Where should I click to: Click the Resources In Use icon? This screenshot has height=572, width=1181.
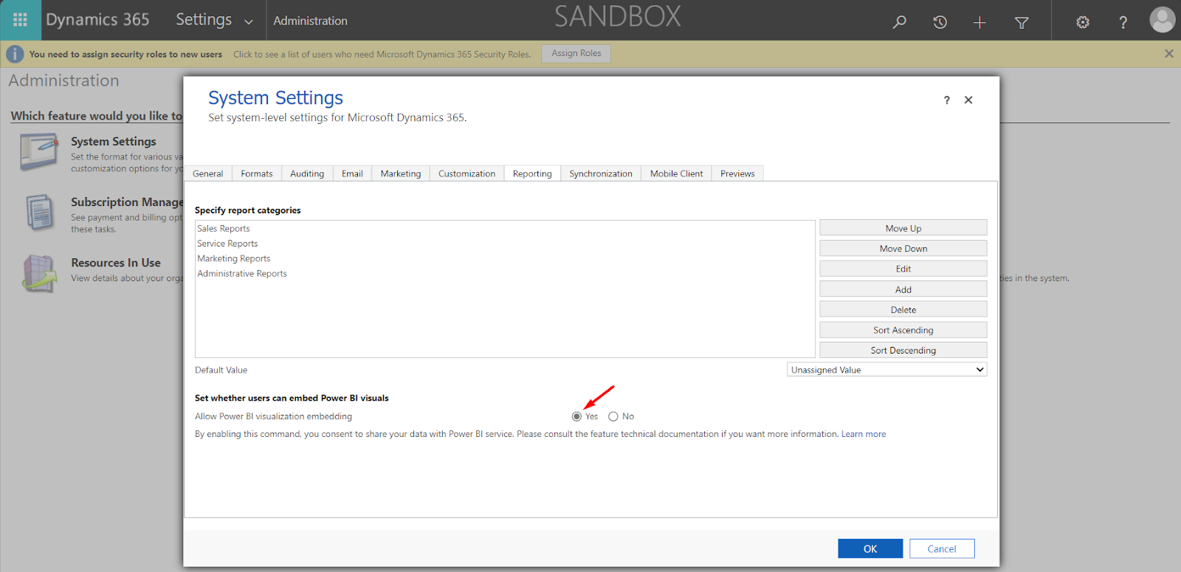pos(40,273)
